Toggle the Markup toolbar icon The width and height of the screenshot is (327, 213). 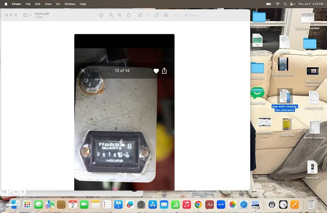coord(166,15)
